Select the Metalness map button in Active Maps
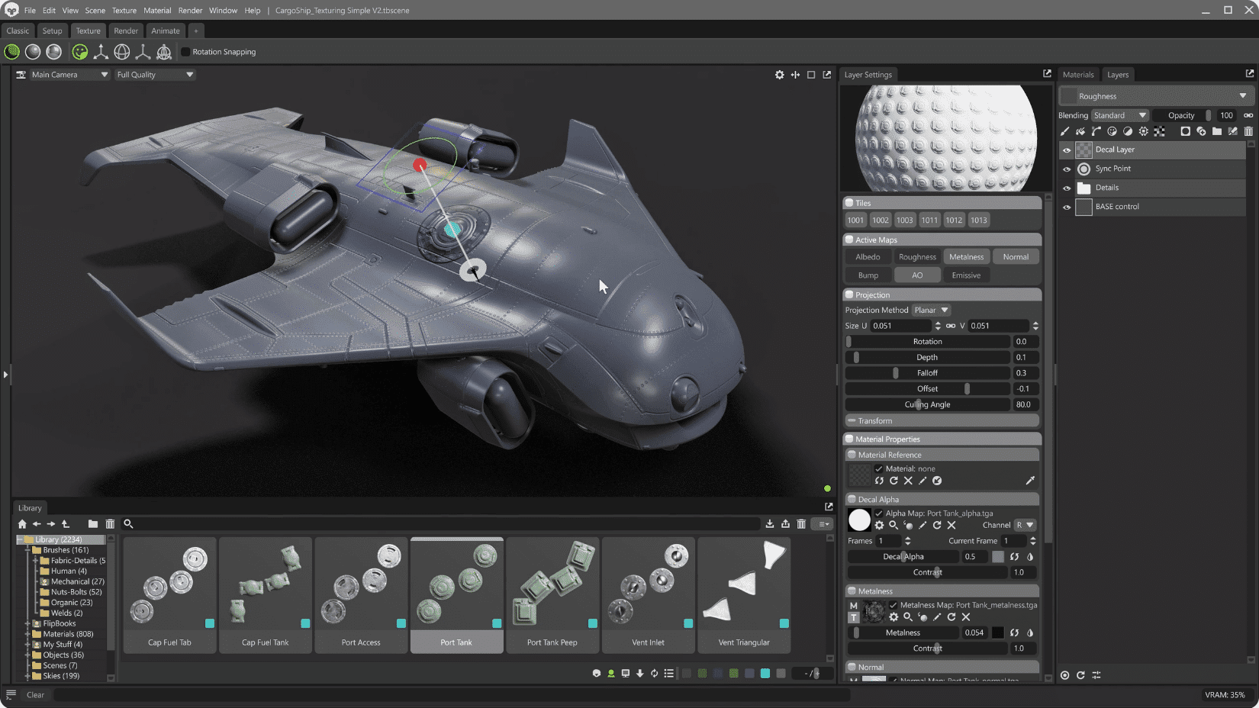Screen dimensions: 1259x708 coord(966,256)
